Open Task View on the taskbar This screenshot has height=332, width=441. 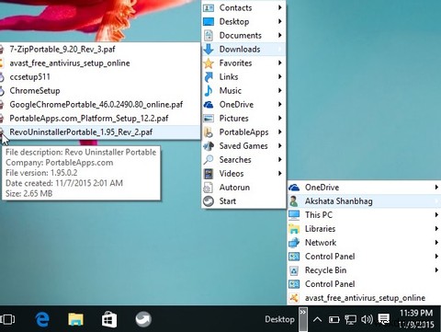click(7, 319)
